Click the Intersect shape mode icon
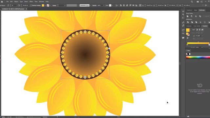 click(196, 16)
